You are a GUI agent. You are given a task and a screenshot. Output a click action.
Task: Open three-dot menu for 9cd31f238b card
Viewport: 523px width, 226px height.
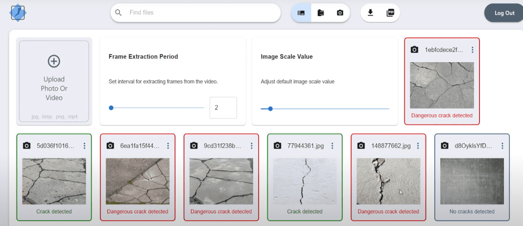pyautogui.click(x=252, y=146)
